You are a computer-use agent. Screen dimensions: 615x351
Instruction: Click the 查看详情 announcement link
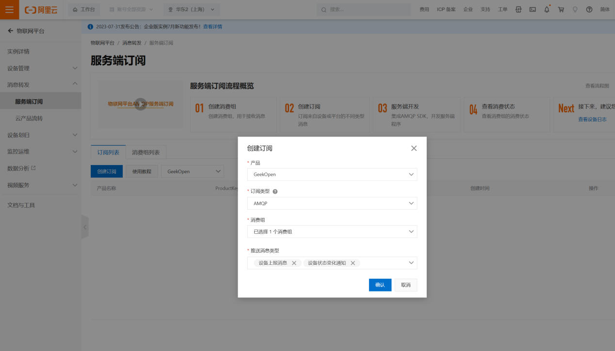point(212,27)
